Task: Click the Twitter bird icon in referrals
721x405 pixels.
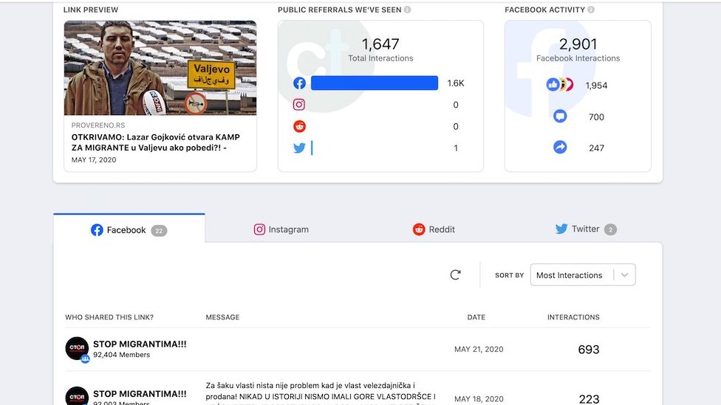Action: (299, 148)
